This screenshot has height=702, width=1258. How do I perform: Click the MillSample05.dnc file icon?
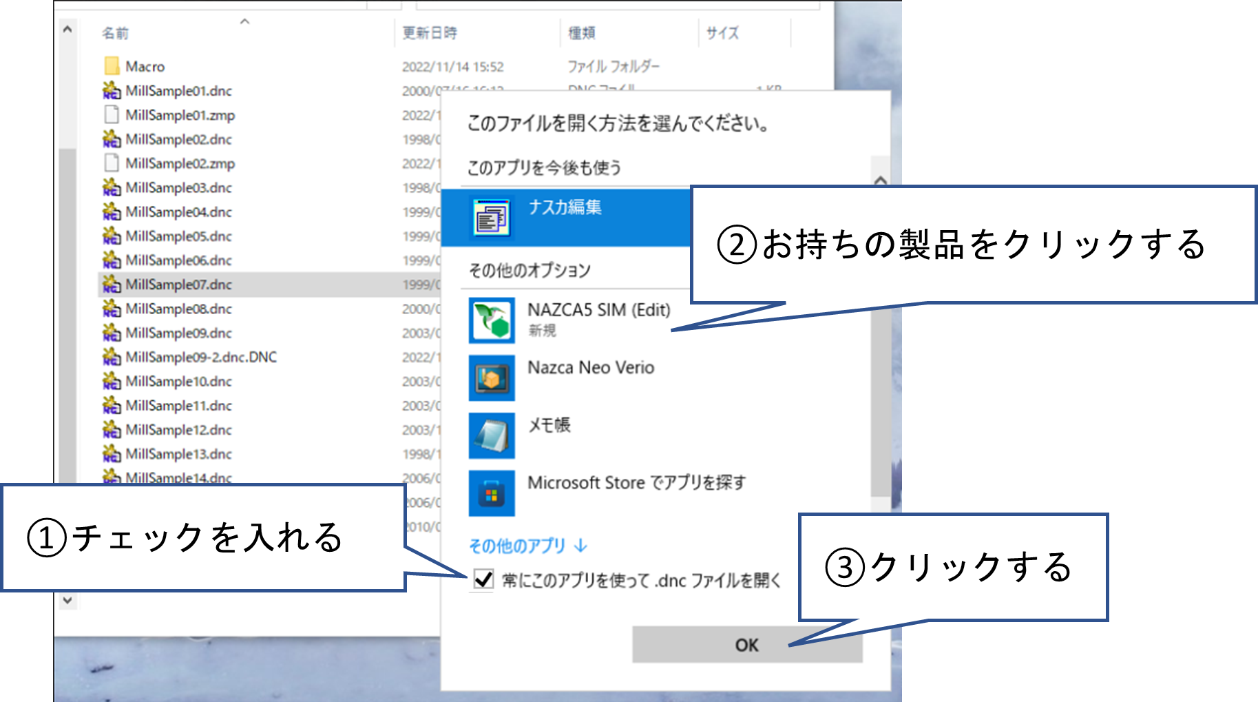[112, 236]
